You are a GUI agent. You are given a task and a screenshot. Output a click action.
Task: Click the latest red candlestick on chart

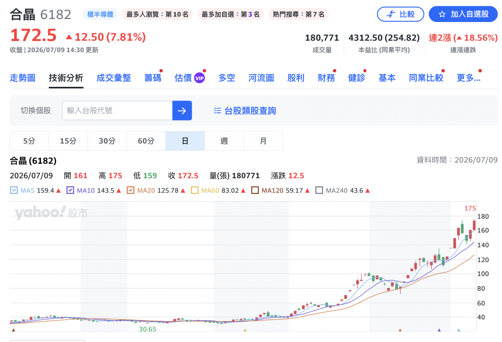point(474,225)
